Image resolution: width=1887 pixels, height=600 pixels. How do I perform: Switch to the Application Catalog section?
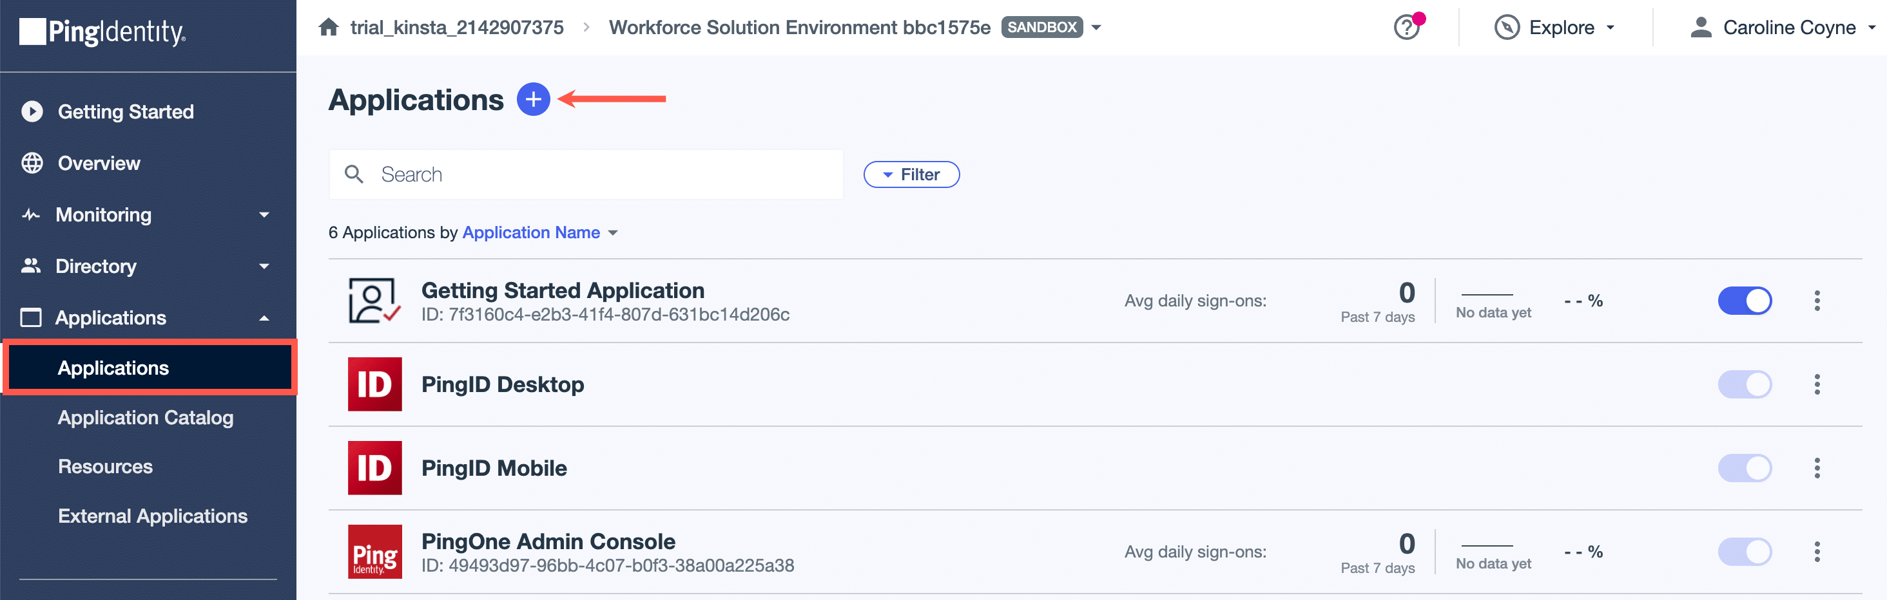pyautogui.click(x=145, y=417)
